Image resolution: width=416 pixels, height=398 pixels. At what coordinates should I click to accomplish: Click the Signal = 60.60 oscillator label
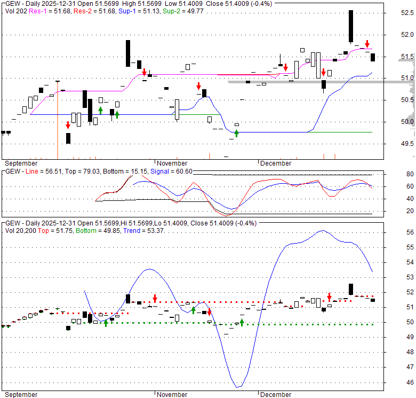171,171
